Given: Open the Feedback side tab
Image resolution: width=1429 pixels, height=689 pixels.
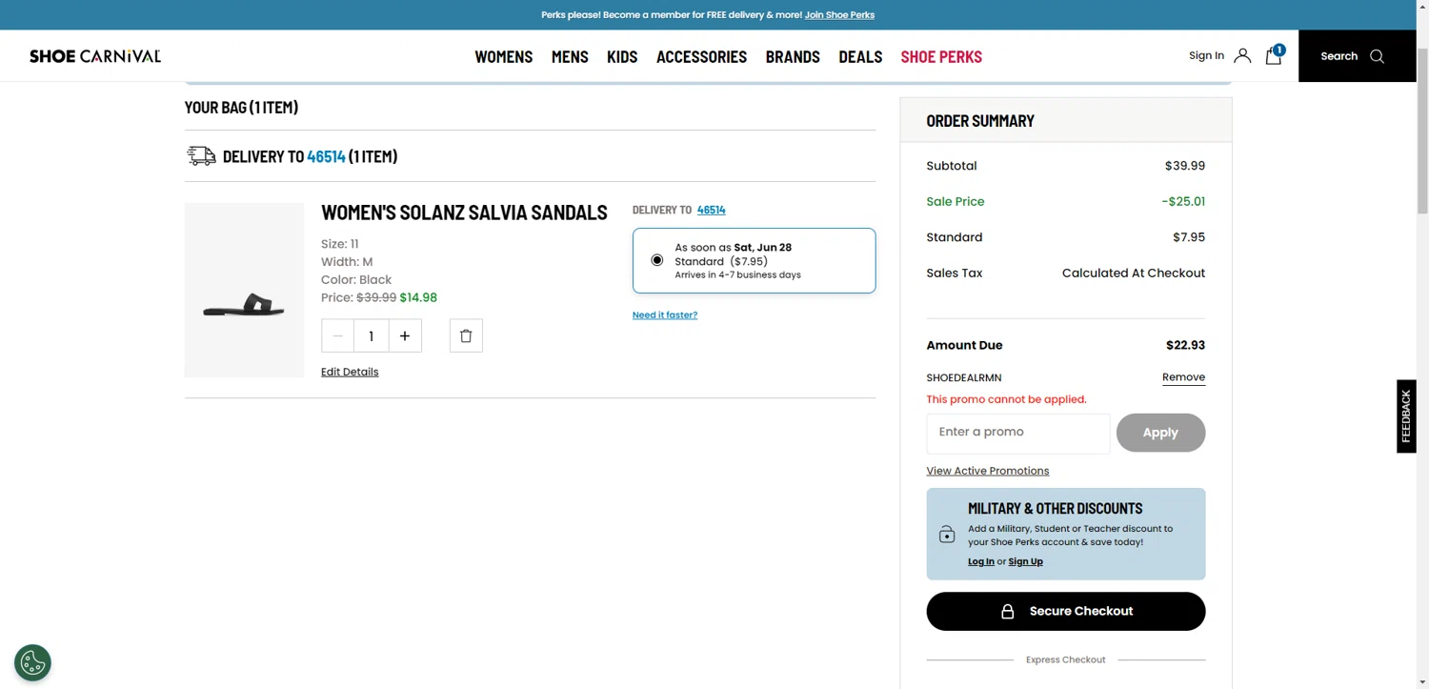Looking at the screenshot, I should click(1406, 416).
